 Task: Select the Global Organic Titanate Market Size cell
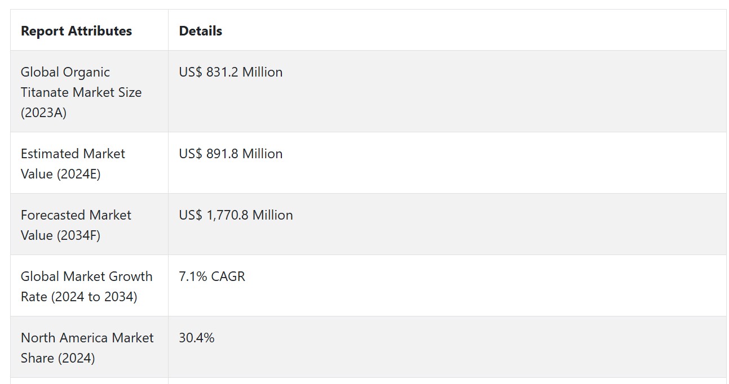point(89,92)
